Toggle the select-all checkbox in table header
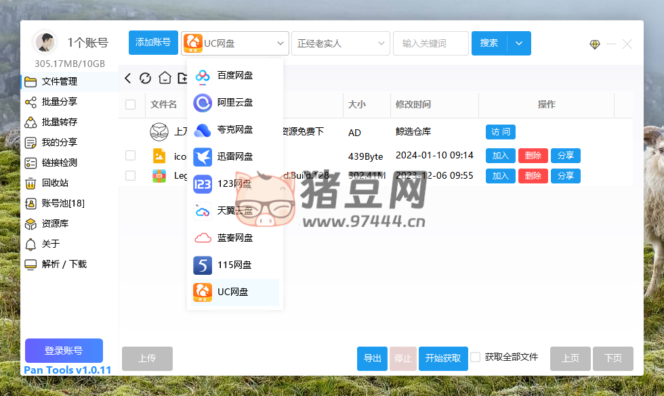 [131, 104]
